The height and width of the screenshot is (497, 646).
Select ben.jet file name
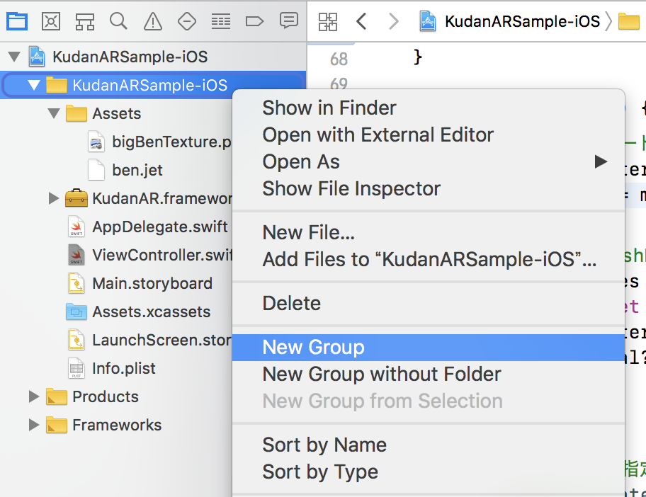click(x=137, y=170)
